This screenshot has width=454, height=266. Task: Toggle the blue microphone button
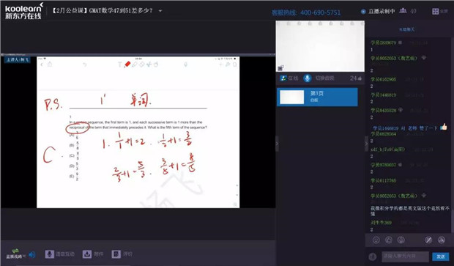tap(308, 78)
